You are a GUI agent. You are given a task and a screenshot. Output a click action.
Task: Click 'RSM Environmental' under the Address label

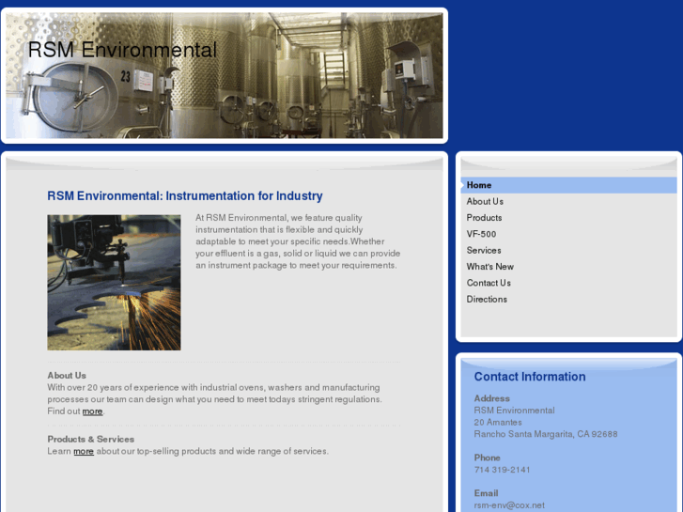pyautogui.click(x=515, y=411)
